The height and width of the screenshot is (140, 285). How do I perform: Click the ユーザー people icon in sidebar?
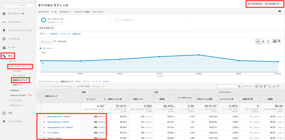point(4,47)
